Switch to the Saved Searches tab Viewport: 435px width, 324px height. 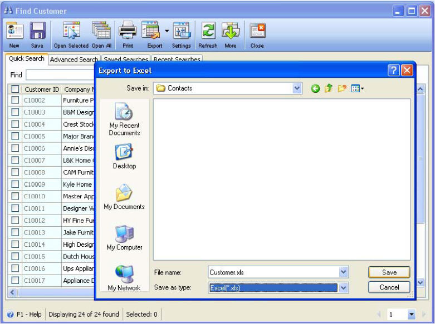point(126,59)
